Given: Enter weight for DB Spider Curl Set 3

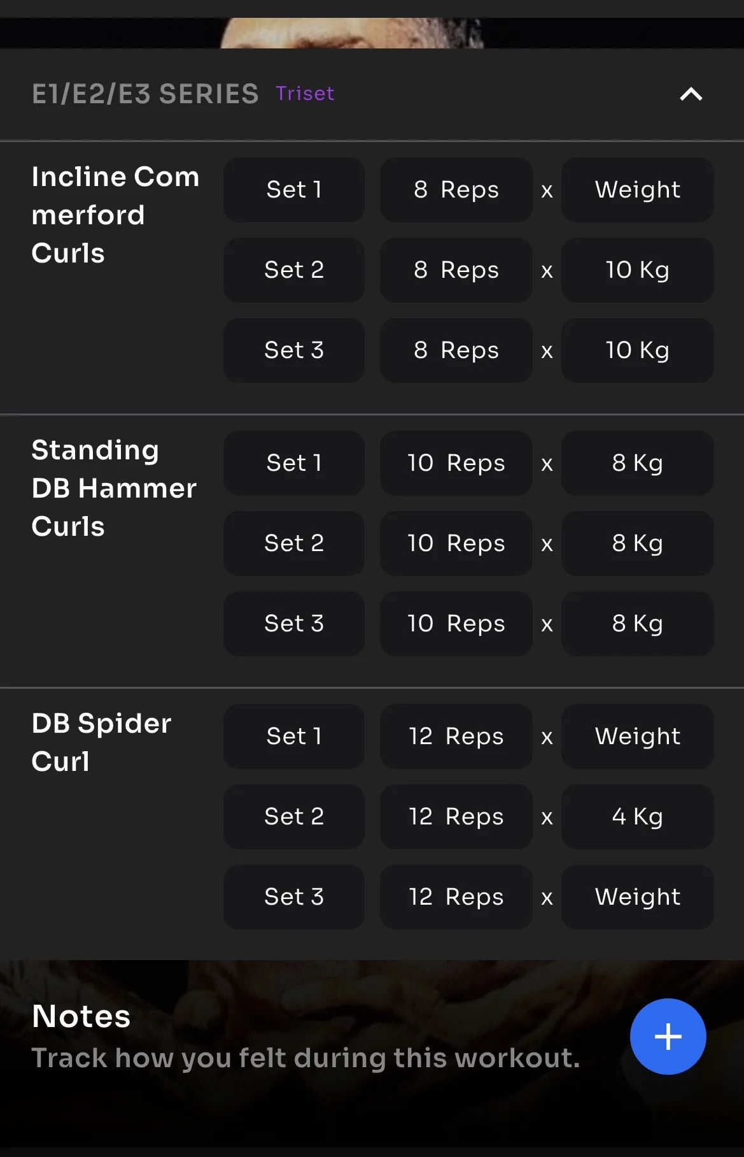Looking at the screenshot, I should coord(637,897).
